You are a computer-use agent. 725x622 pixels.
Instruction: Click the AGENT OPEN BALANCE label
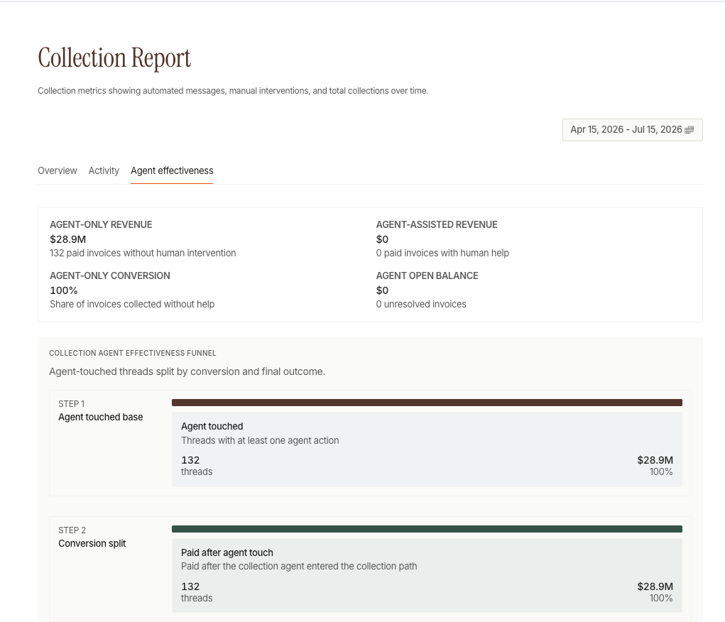[x=427, y=276]
